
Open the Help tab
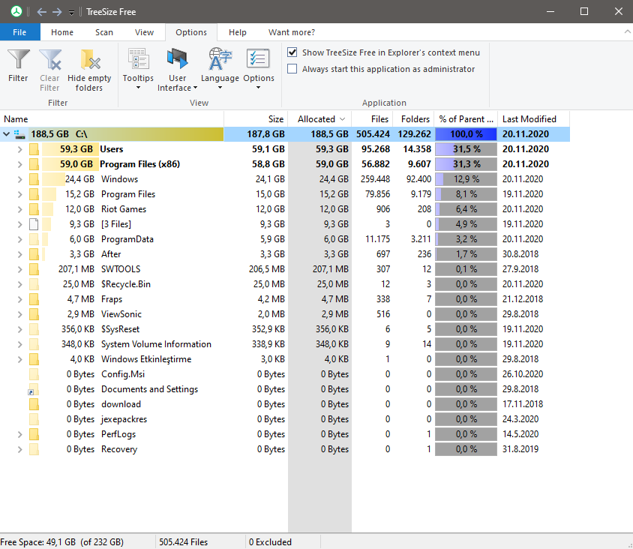[237, 32]
